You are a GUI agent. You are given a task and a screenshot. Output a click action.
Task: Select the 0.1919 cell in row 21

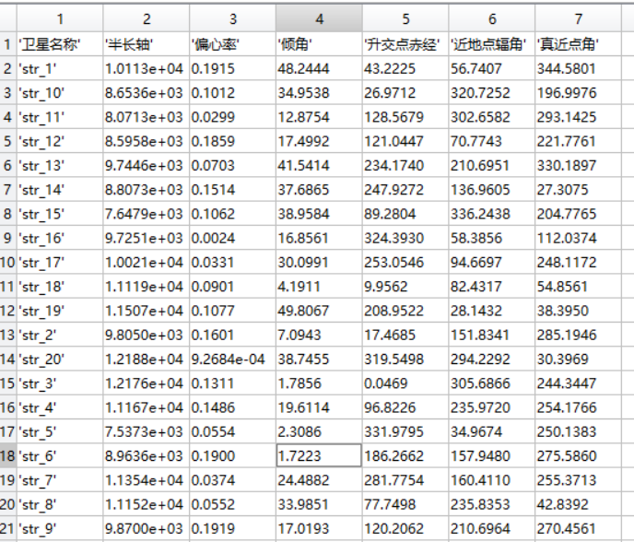coord(232,528)
